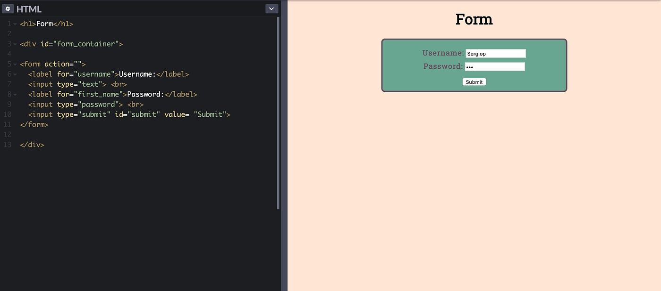Open the HTML editor settings gear

8,8
